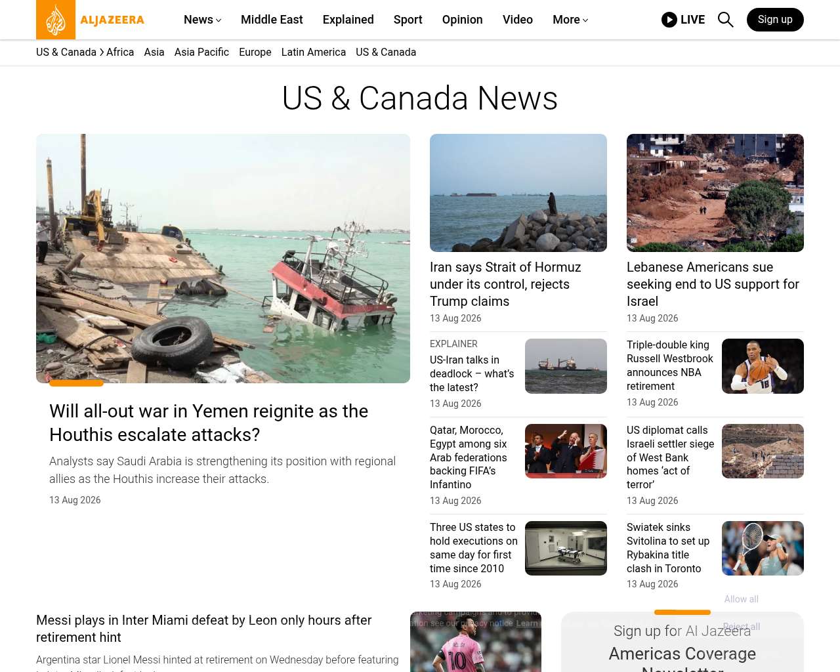Select Asia in the region bar
Image resolution: width=840 pixels, height=672 pixels.
click(154, 52)
